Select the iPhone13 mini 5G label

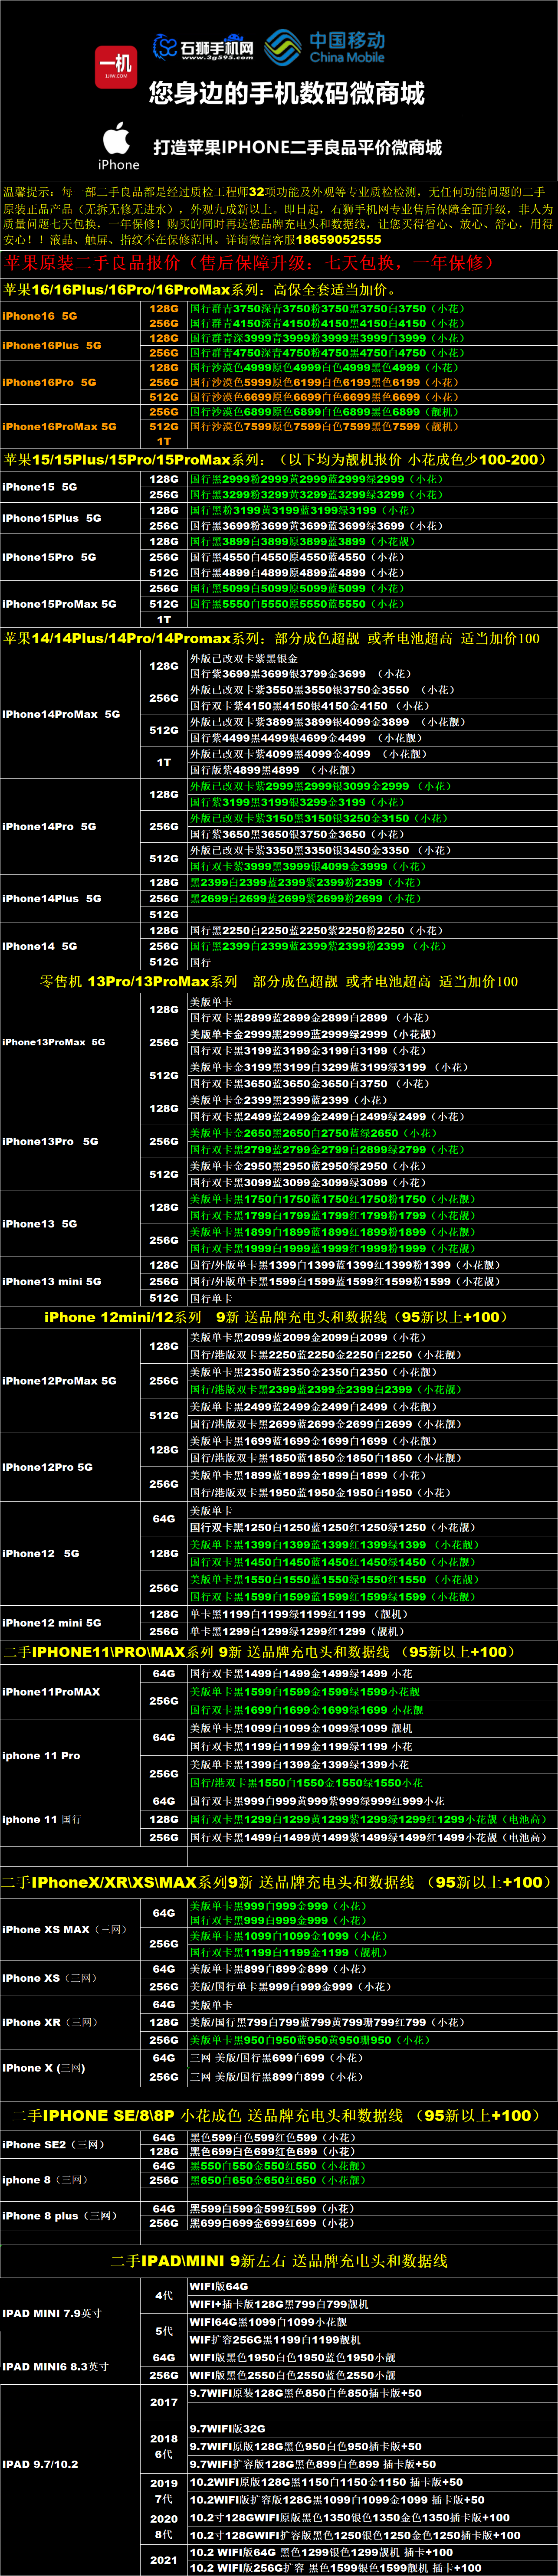(52, 1281)
